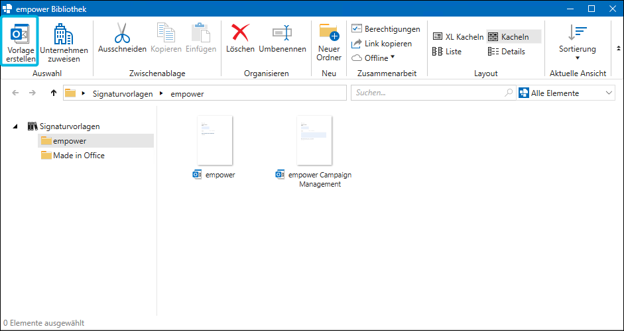This screenshot has width=624, height=331.
Task: Go forward with the right arrow
Action: [x=32, y=93]
